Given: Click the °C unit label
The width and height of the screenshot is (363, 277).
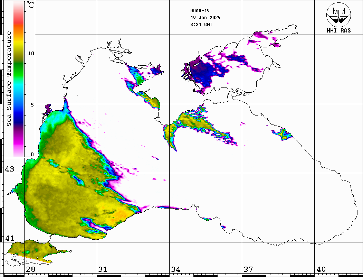Looking at the screenshot, I should point(30,4).
